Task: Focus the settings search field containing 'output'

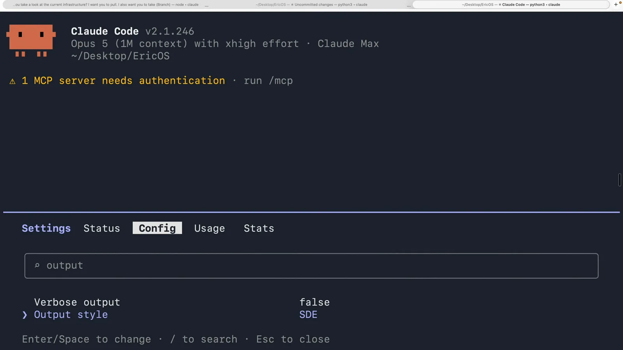Action: (311, 266)
